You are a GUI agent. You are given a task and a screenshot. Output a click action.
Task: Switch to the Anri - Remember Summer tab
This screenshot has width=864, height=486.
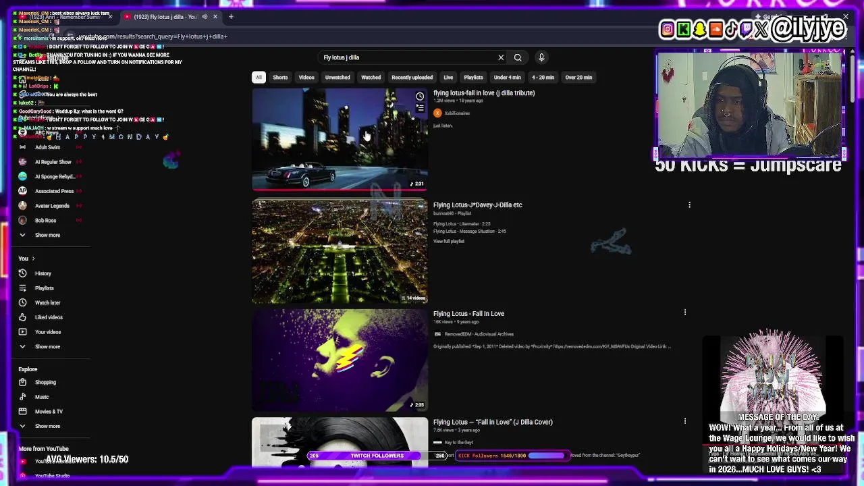click(x=64, y=17)
